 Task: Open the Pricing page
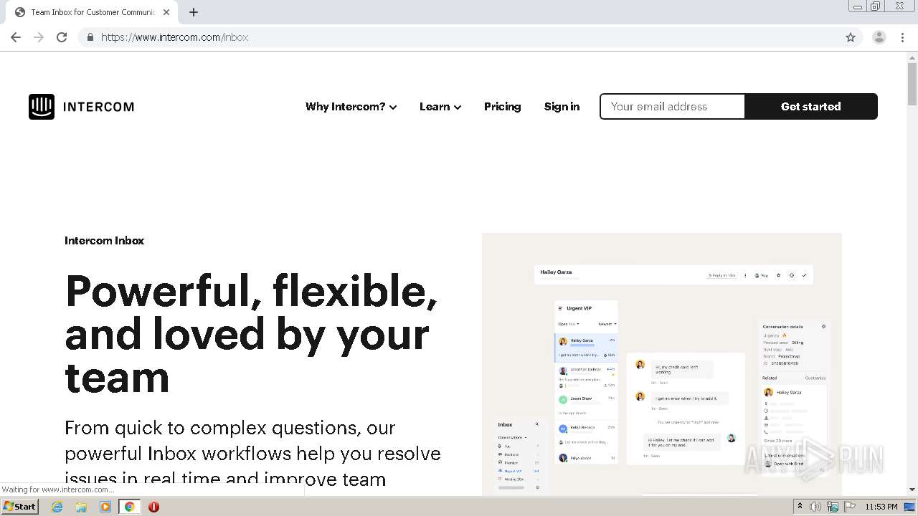[502, 107]
